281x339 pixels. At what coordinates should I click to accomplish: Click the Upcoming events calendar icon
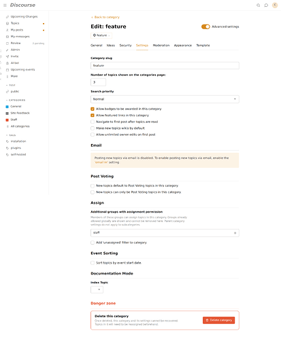7,70
